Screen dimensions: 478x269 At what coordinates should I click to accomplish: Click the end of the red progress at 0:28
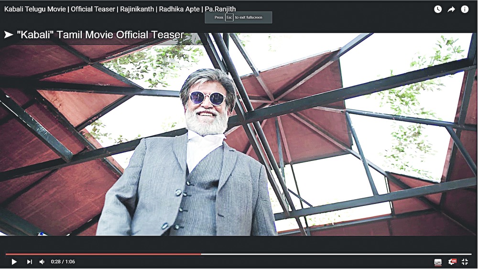pyautogui.click(x=201, y=254)
